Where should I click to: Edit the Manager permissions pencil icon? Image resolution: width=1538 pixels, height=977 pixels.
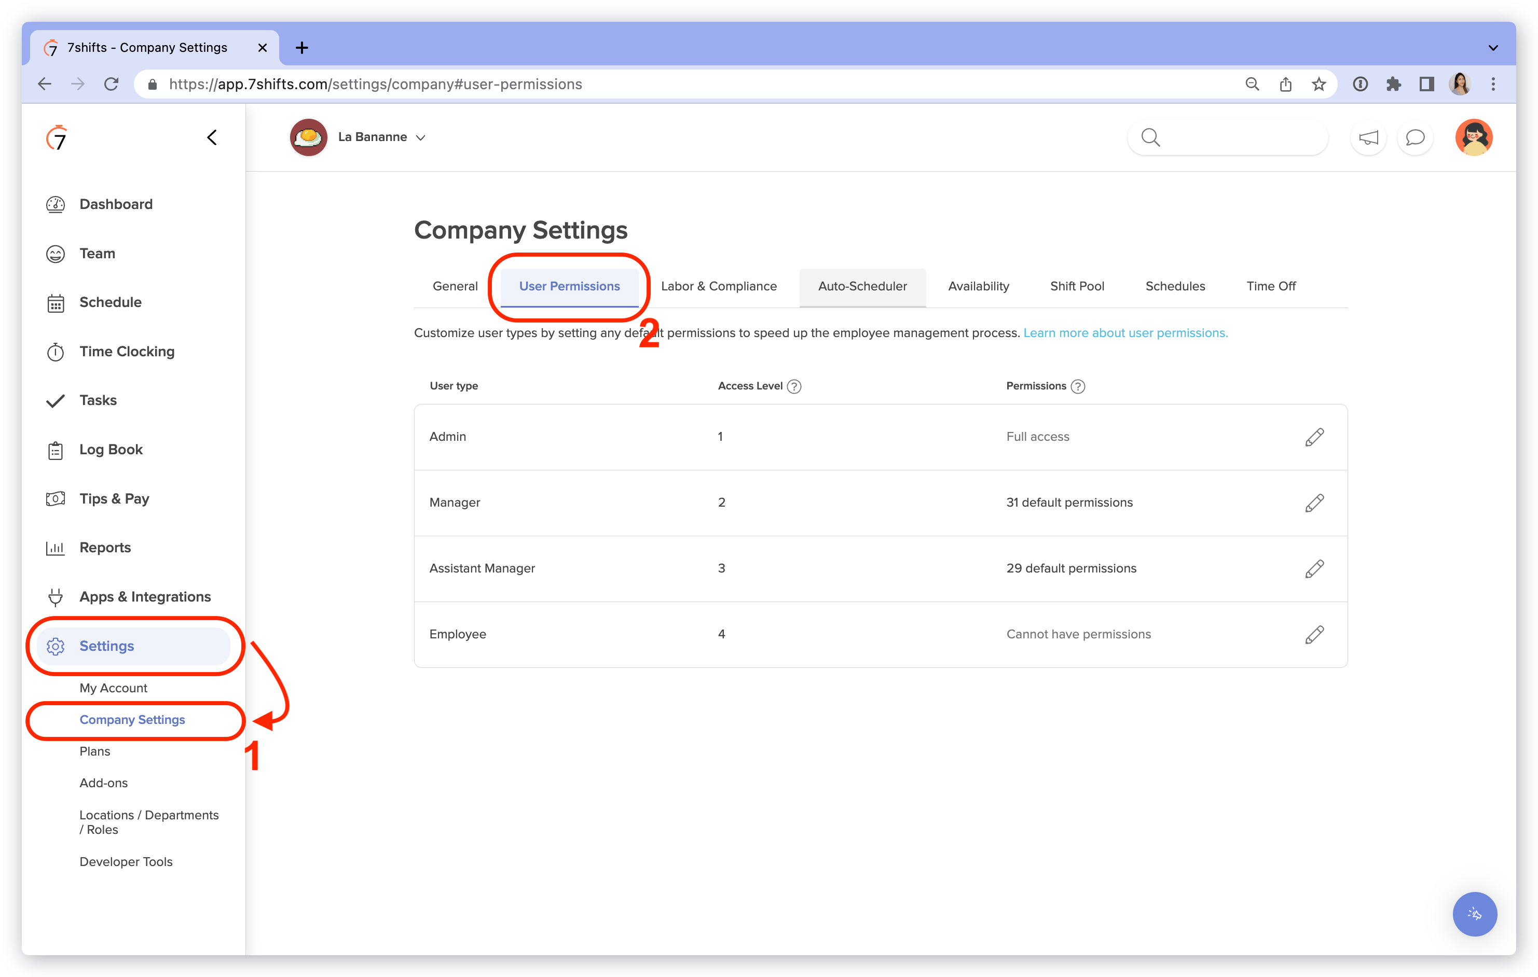pyautogui.click(x=1314, y=503)
